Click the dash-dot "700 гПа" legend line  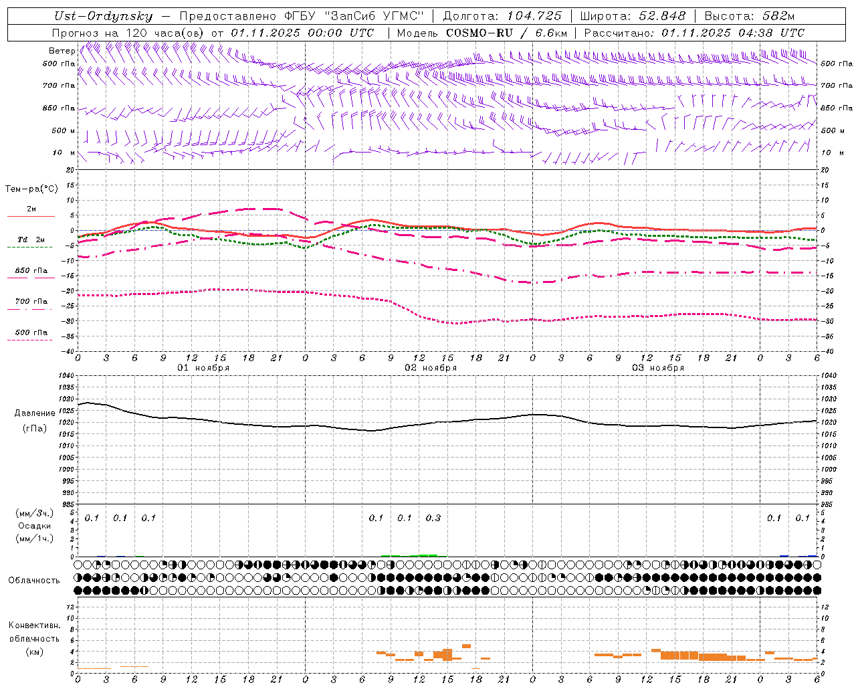30,309
